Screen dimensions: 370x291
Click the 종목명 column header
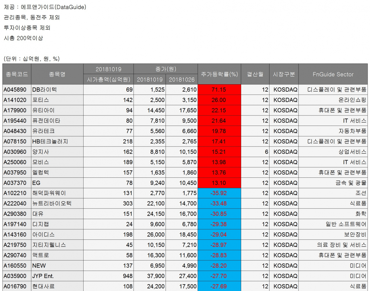(57, 74)
